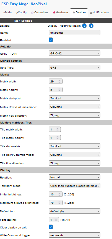The height and width of the screenshot is (239, 112).
Task: Click the blue question mark help icon
Action: 84,26
